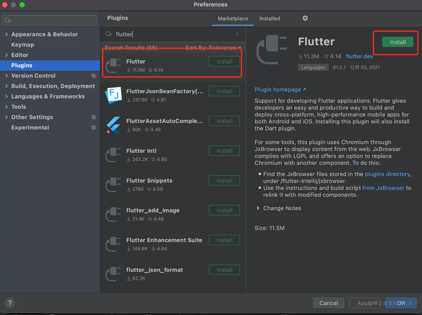Viewport: 422px width, 315px height.
Task: Install the flutter_json_format plugin
Action: coord(224,270)
